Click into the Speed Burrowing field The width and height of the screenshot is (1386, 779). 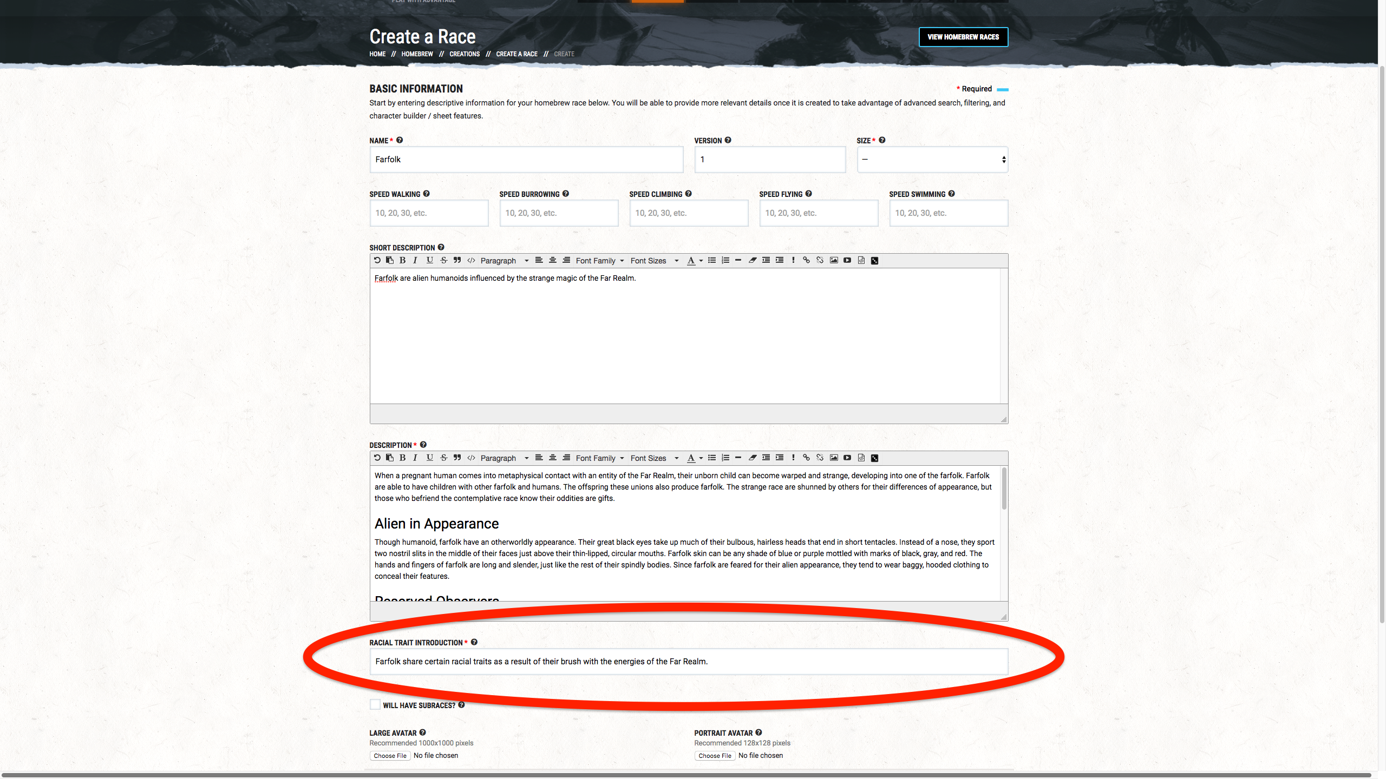tap(559, 213)
